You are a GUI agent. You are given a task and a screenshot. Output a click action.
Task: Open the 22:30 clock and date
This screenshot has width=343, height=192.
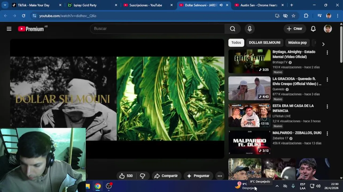(331, 186)
